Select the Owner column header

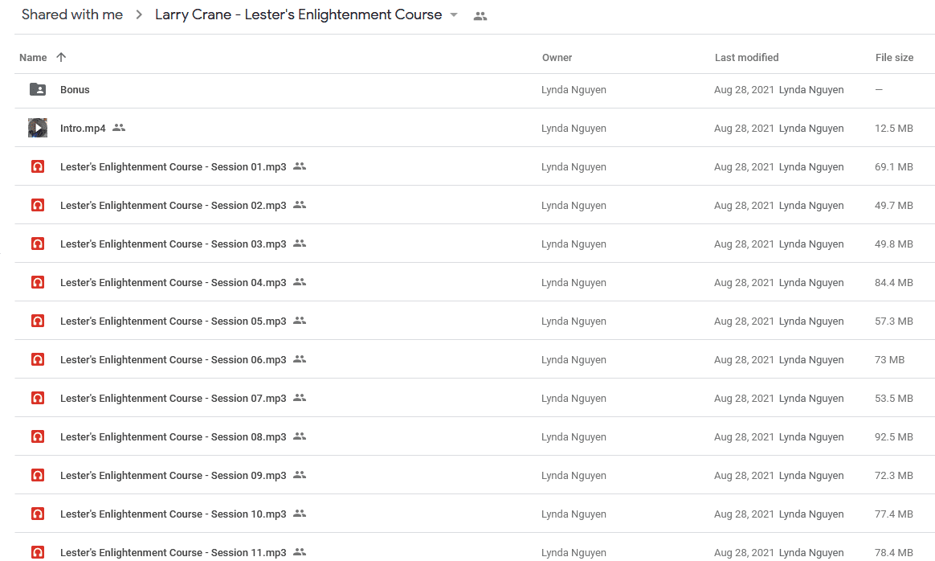pyautogui.click(x=557, y=57)
